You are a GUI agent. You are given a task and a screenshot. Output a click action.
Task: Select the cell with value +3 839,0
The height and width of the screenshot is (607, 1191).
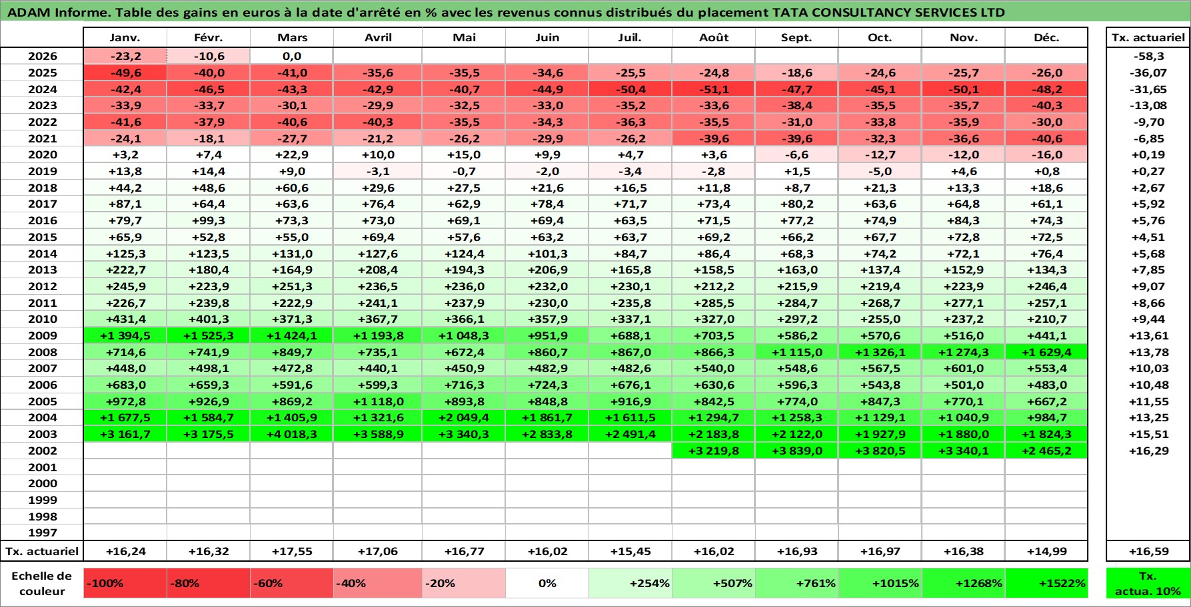[x=796, y=451]
